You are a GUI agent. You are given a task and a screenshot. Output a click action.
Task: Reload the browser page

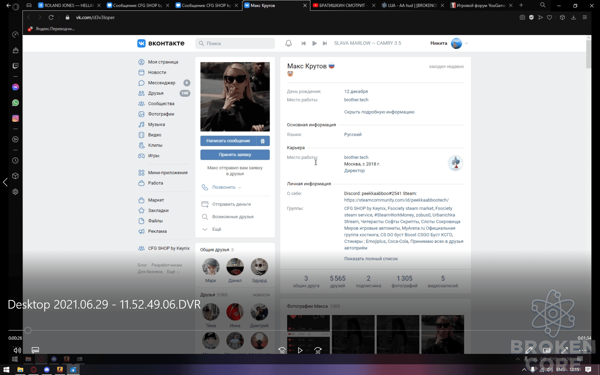click(51, 17)
